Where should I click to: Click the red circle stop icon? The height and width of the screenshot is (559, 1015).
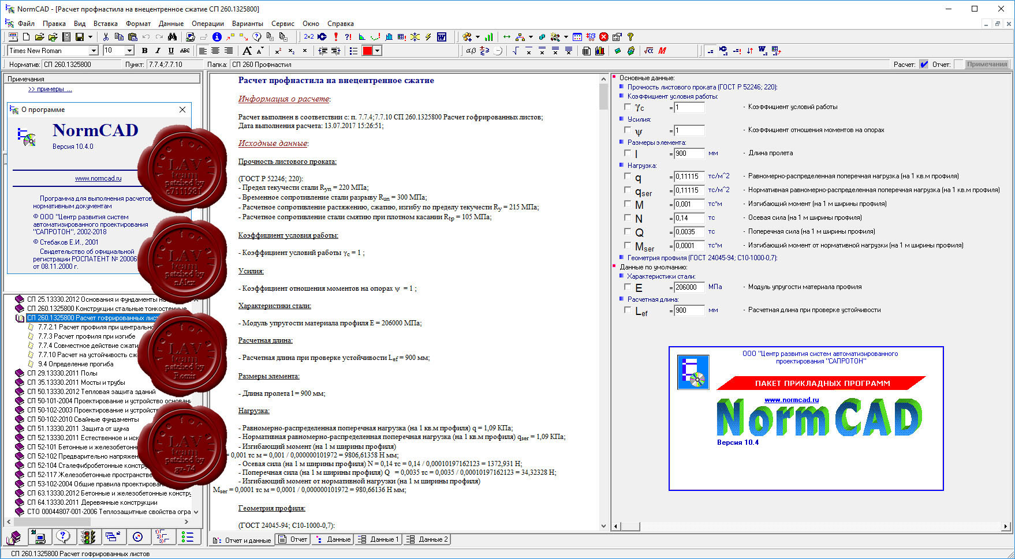pyautogui.click(x=604, y=37)
